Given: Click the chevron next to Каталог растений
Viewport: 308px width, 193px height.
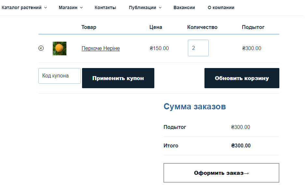Looking at the screenshot, I should click(x=45, y=8).
